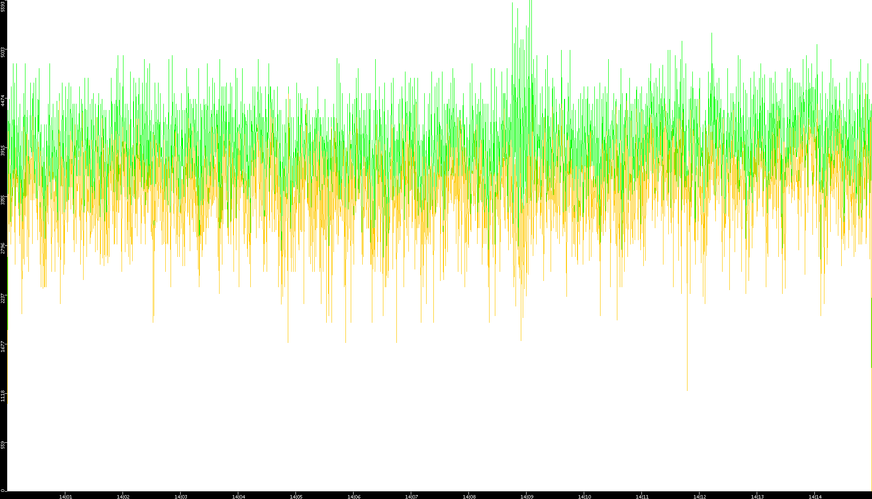The height and width of the screenshot is (499, 872).
Task: Click the 14:05 time axis label
Action: (296, 496)
